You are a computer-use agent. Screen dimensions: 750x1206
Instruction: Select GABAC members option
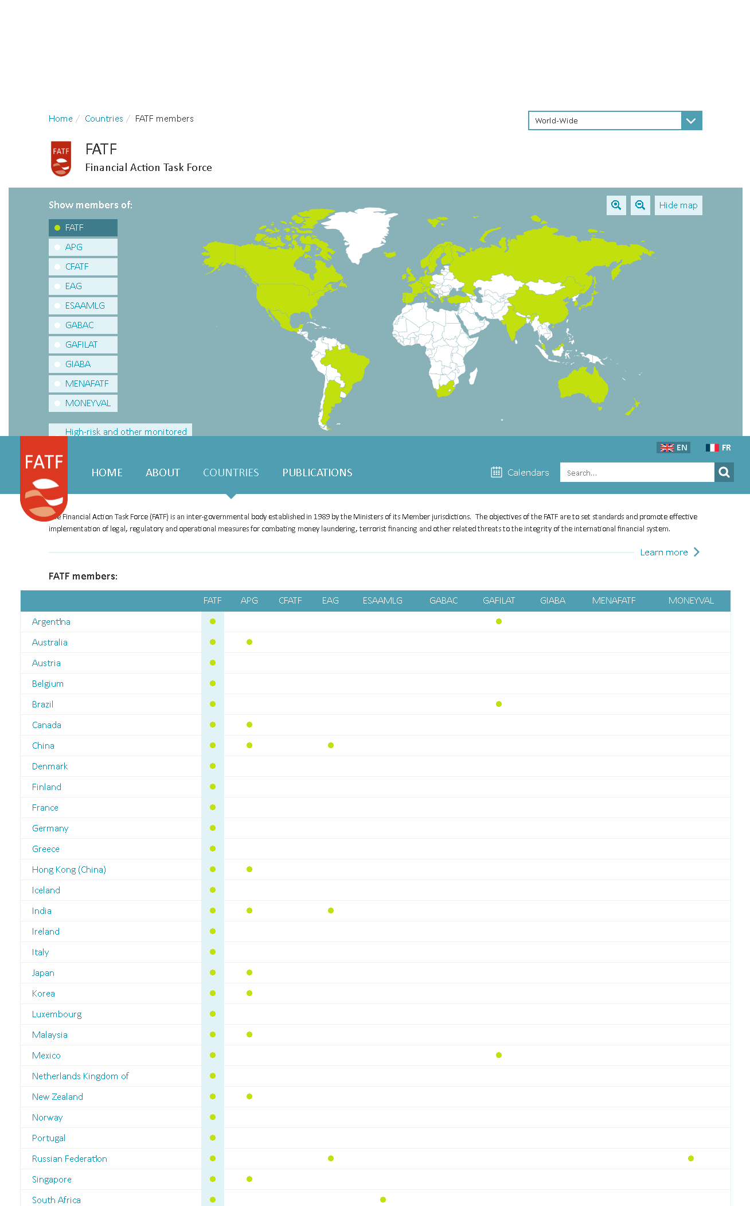(83, 325)
